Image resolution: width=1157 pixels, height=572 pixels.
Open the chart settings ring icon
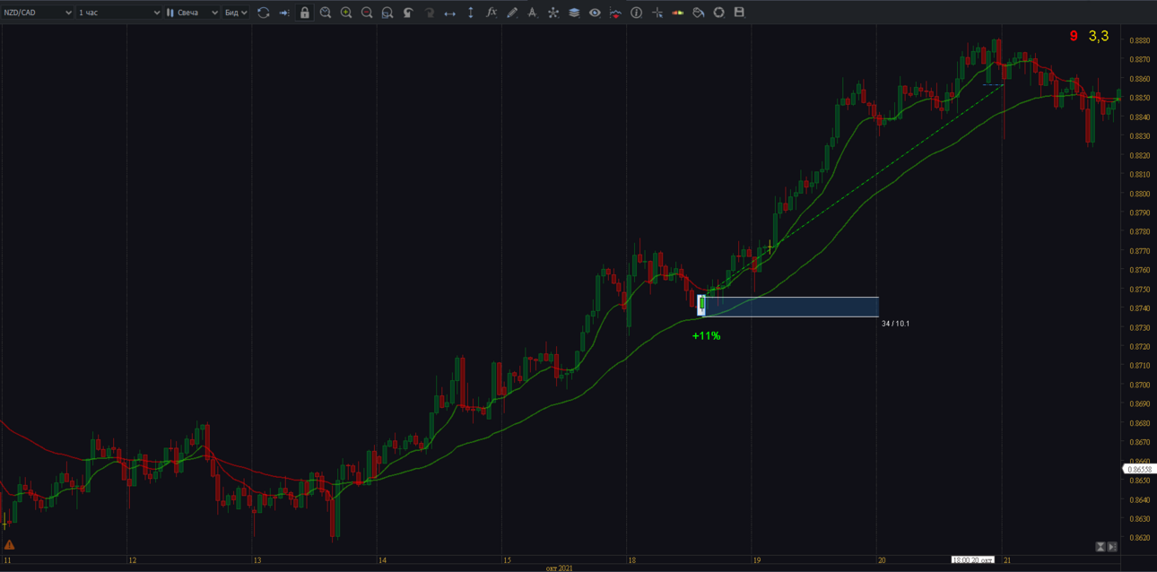click(718, 13)
